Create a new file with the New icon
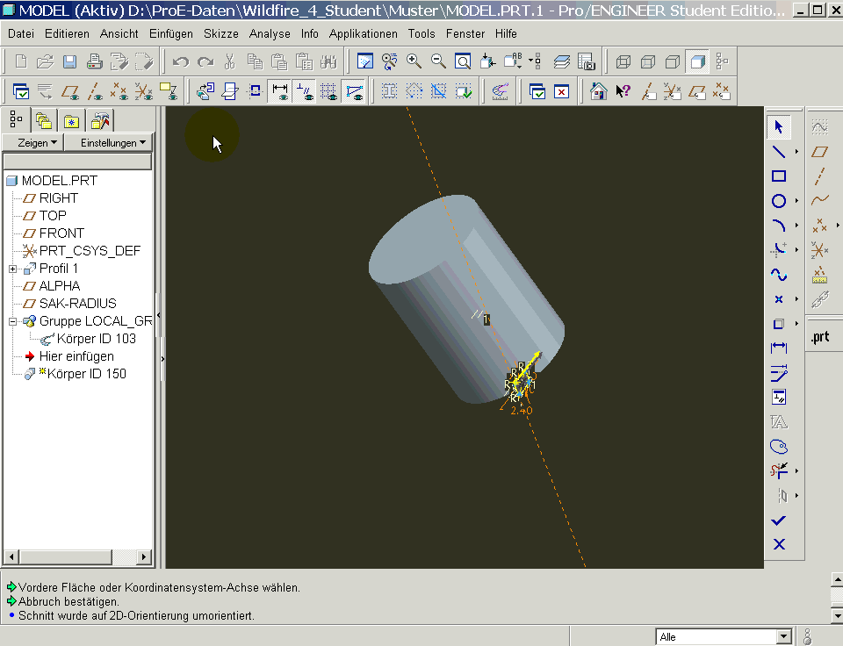 [x=21, y=61]
